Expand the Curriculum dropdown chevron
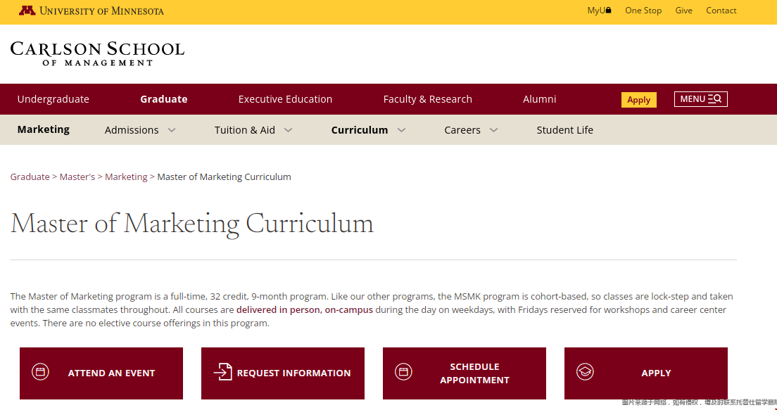 pyautogui.click(x=401, y=130)
